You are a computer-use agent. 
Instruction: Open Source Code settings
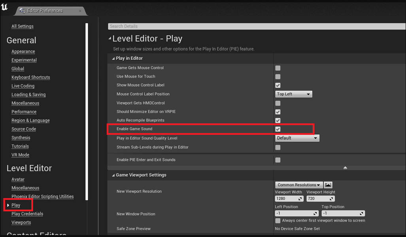pos(24,129)
